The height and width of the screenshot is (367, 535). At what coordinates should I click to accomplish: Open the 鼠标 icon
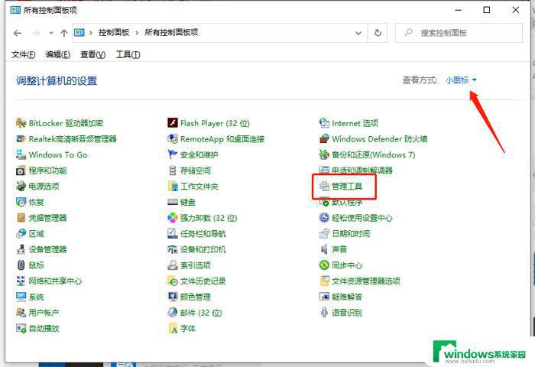21,265
